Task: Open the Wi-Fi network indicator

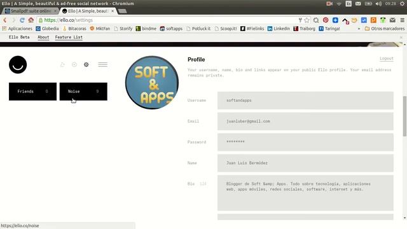Action: tap(339, 4)
